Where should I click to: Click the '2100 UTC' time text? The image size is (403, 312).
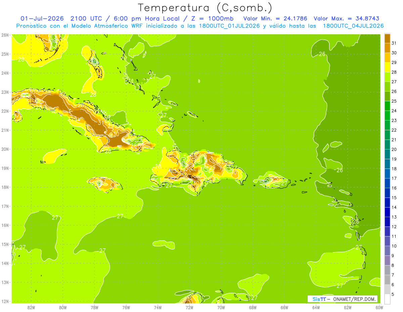(x=87, y=19)
